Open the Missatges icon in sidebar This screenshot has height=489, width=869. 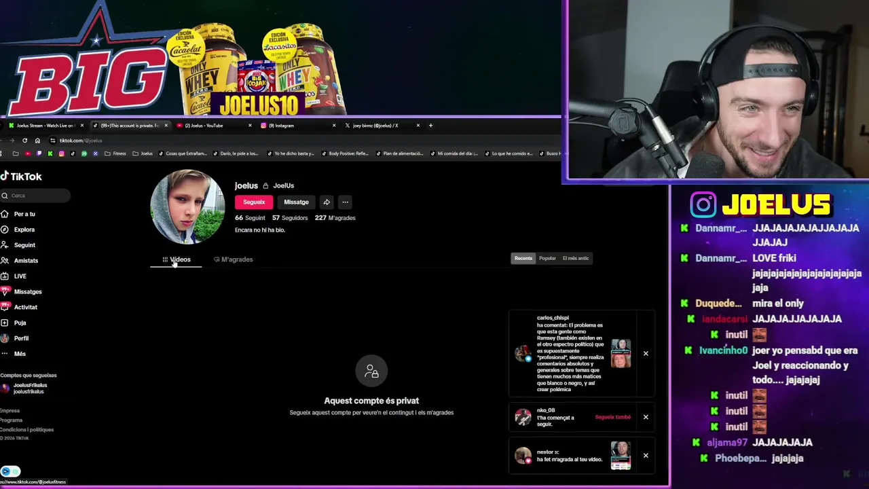[5, 291]
